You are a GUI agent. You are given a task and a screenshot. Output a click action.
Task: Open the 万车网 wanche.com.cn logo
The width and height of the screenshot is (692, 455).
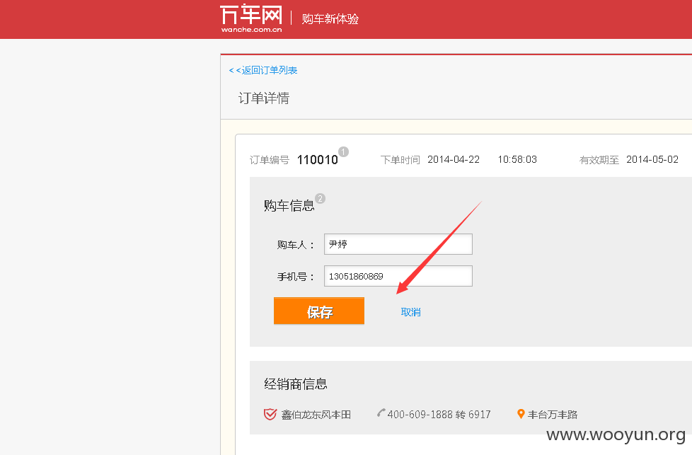pyautogui.click(x=251, y=18)
